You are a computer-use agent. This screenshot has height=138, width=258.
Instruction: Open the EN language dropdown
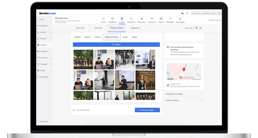tap(219, 13)
